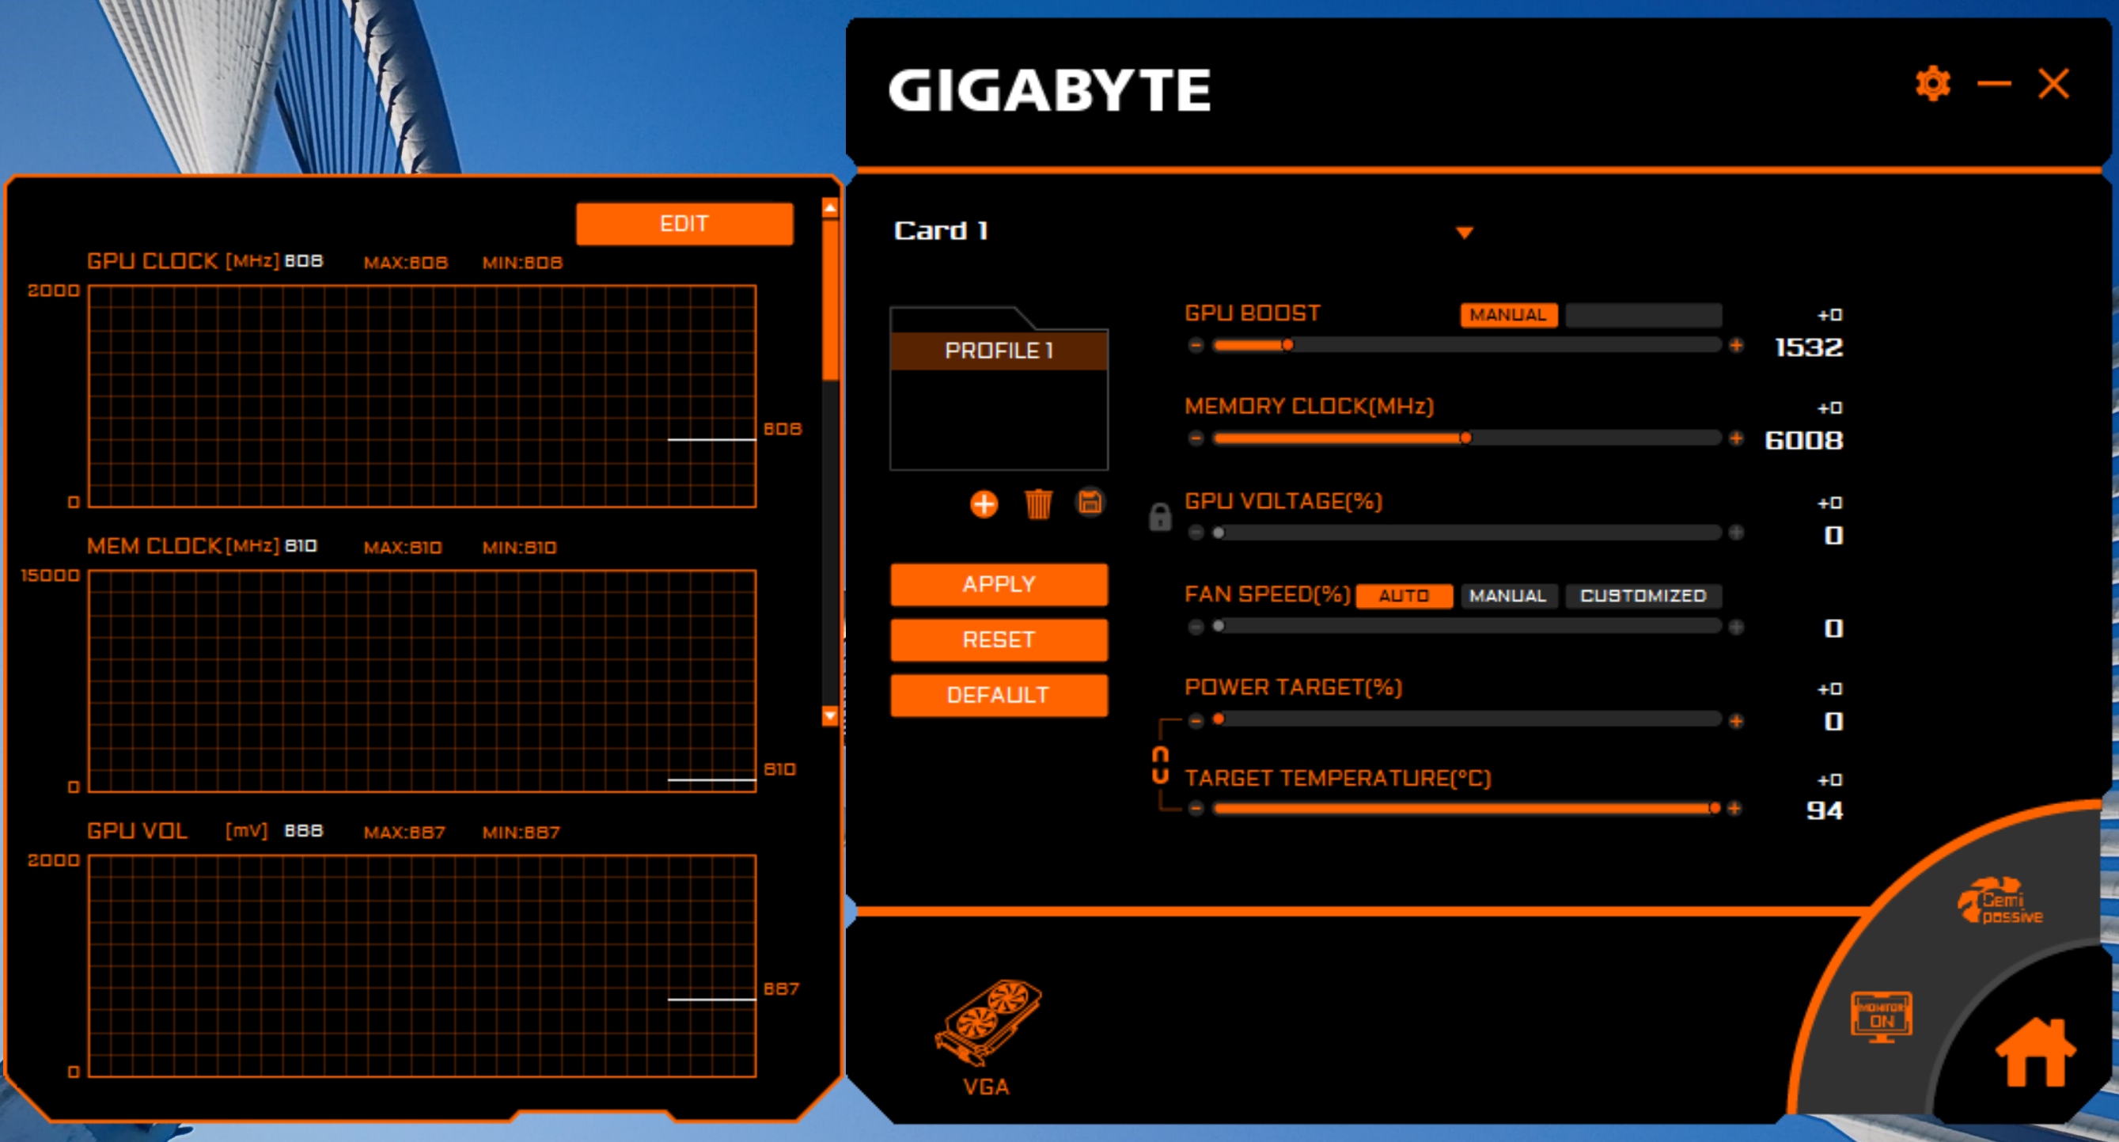Viewport: 2119px width, 1142px height.
Task: Close the Gigabyte utility window
Action: coord(2053,83)
